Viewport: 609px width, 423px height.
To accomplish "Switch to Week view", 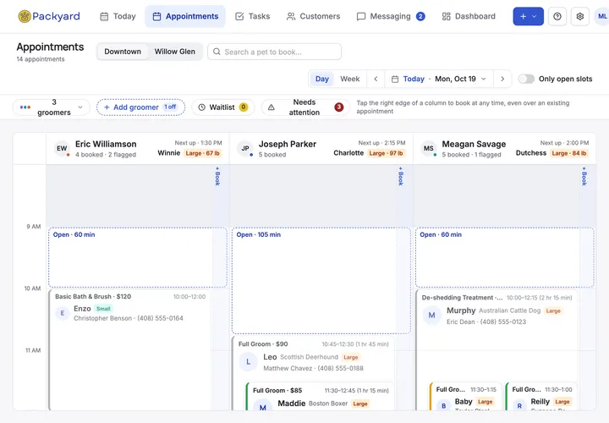I will coord(350,79).
